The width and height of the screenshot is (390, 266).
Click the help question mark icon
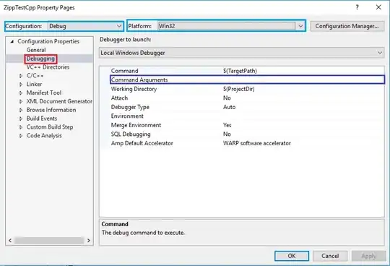(357, 7)
